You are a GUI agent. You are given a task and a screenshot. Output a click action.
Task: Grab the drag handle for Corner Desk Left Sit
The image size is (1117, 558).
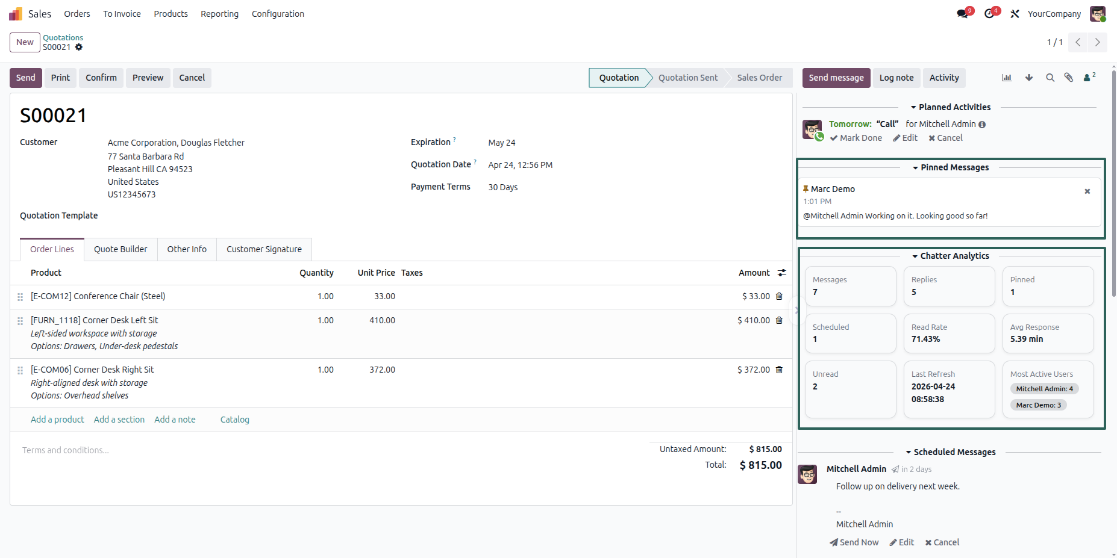coord(20,321)
